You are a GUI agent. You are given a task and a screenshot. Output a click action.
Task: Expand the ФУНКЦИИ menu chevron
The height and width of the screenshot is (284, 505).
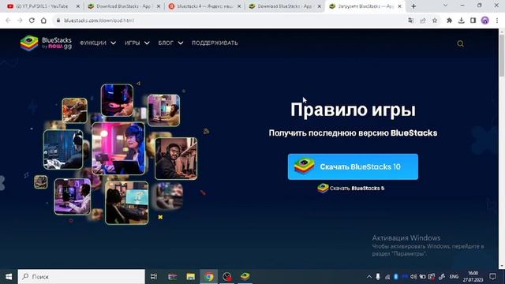click(114, 43)
